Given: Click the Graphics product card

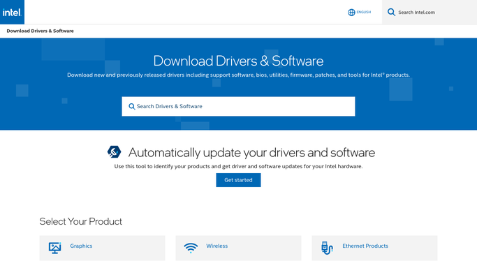Looking at the screenshot, I should tap(102, 248).
